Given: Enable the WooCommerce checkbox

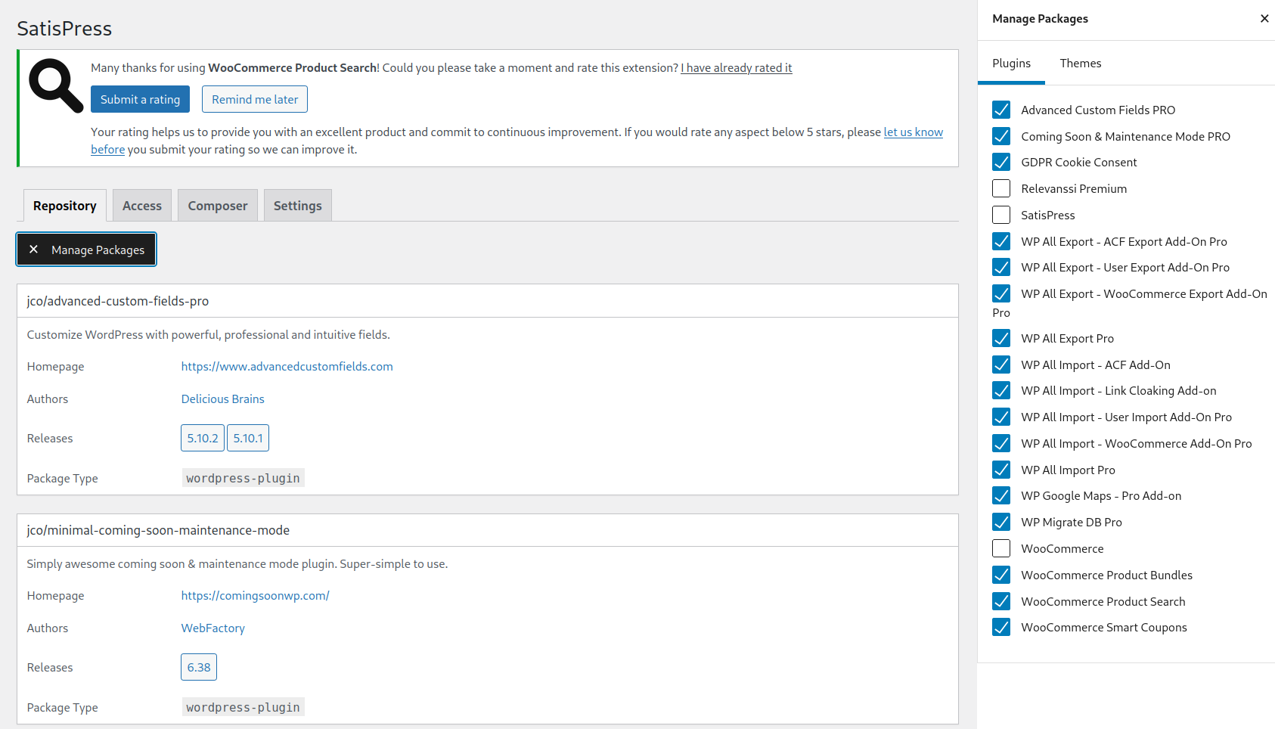Looking at the screenshot, I should (x=1000, y=548).
